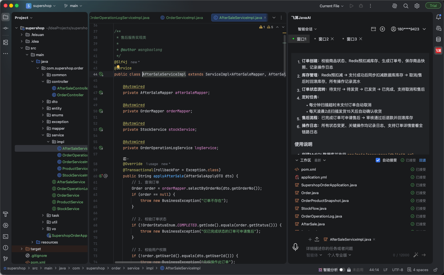Click the plus icon to add context
This screenshot has width=444, height=275.
point(310,239)
